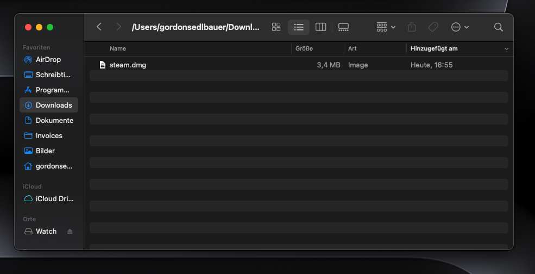535x274 pixels.
Task: Click the folder path title
Action: (x=196, y=27)
